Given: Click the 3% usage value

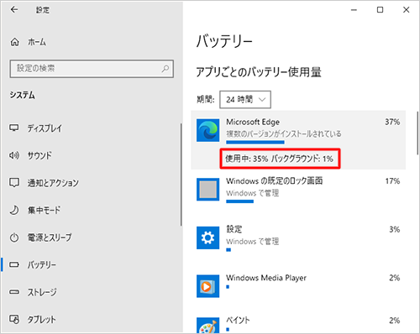Looking at the screenshot, I should click(x=395, y=229).
